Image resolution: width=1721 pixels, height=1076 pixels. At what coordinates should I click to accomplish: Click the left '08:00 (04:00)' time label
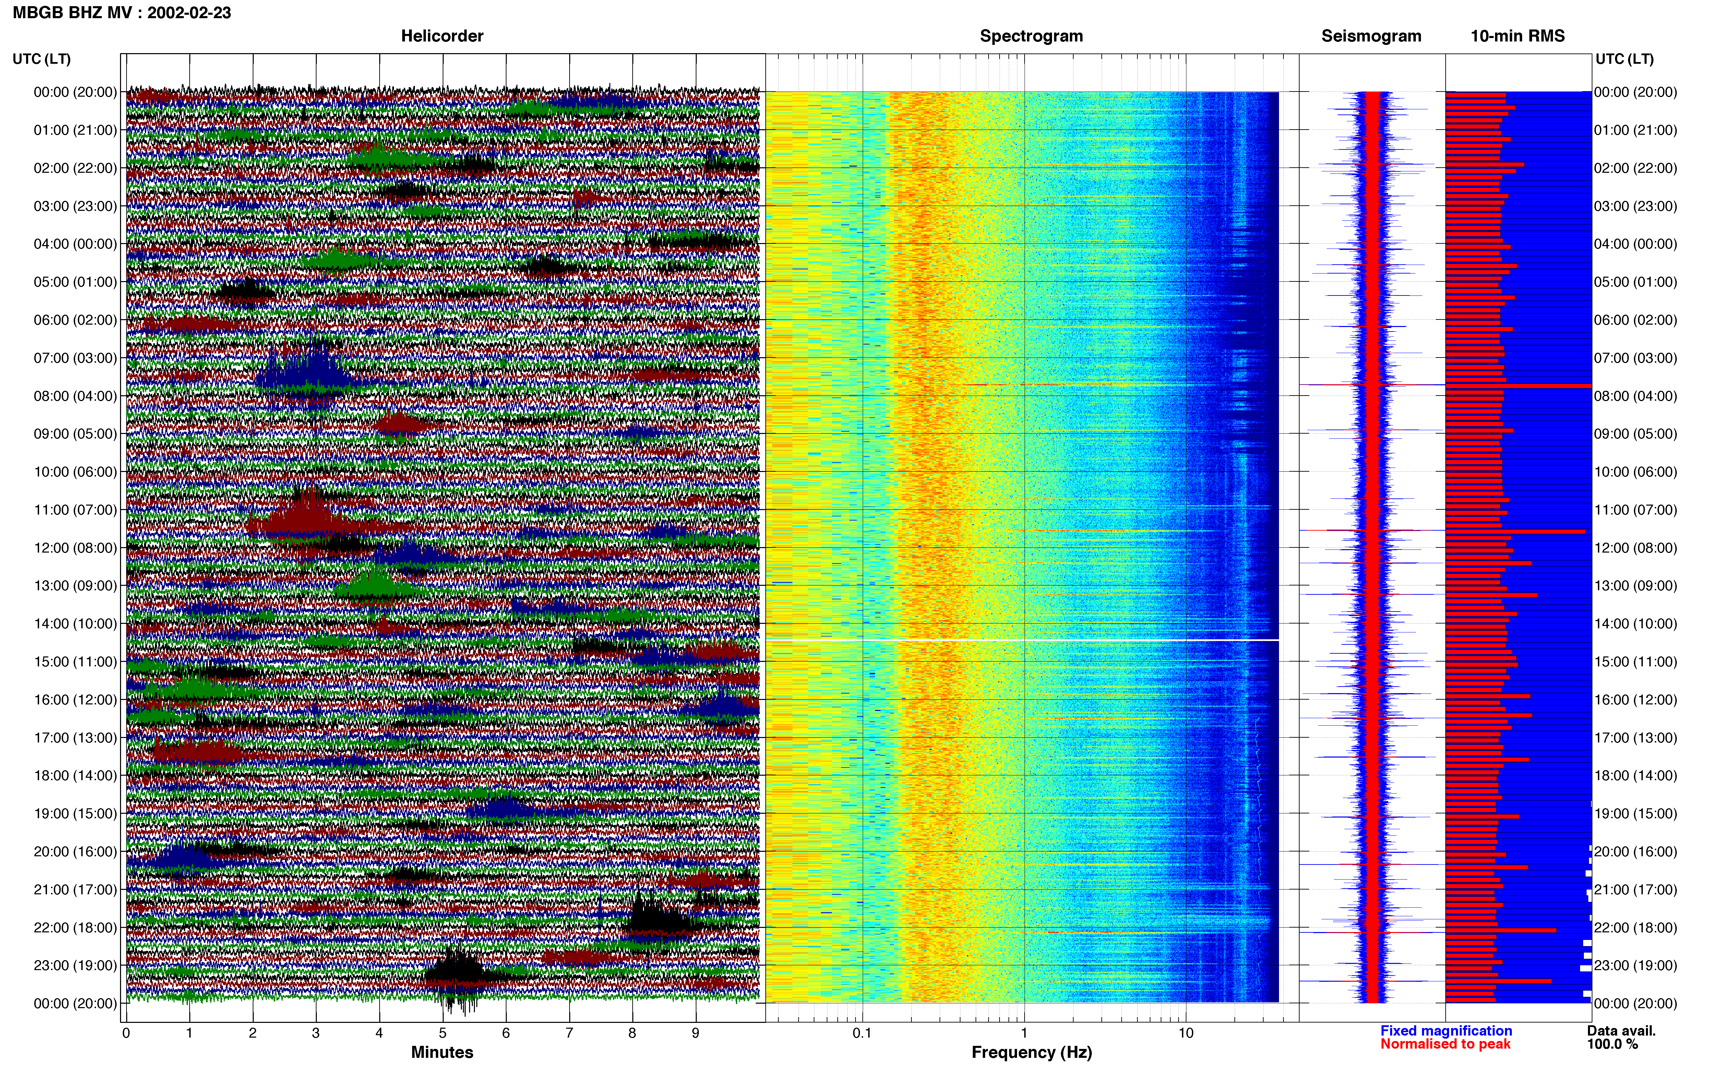click(75, 396)
